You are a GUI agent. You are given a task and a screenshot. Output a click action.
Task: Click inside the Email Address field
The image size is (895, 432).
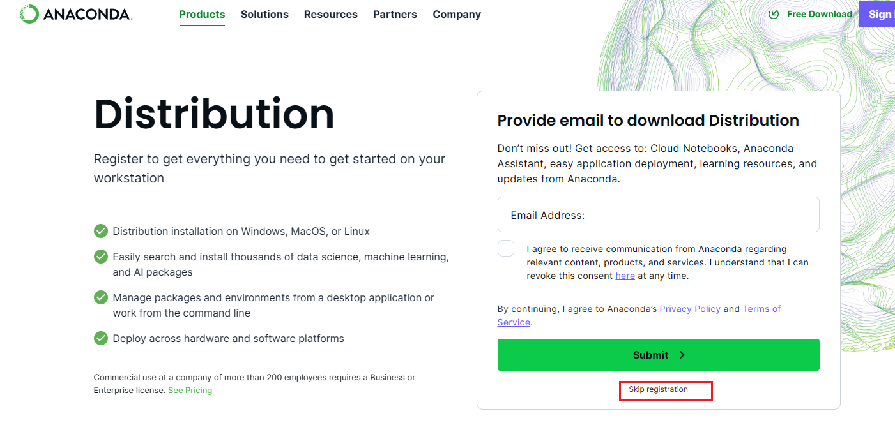pyautogui.click(x=659, y=214)
